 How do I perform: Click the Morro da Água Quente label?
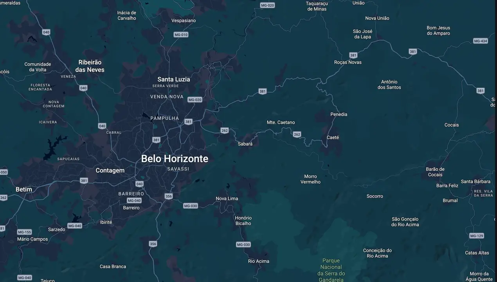pos(479,277)
